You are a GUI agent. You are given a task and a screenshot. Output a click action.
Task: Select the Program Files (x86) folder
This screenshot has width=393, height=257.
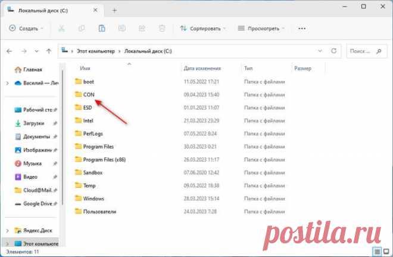(100, 160)
